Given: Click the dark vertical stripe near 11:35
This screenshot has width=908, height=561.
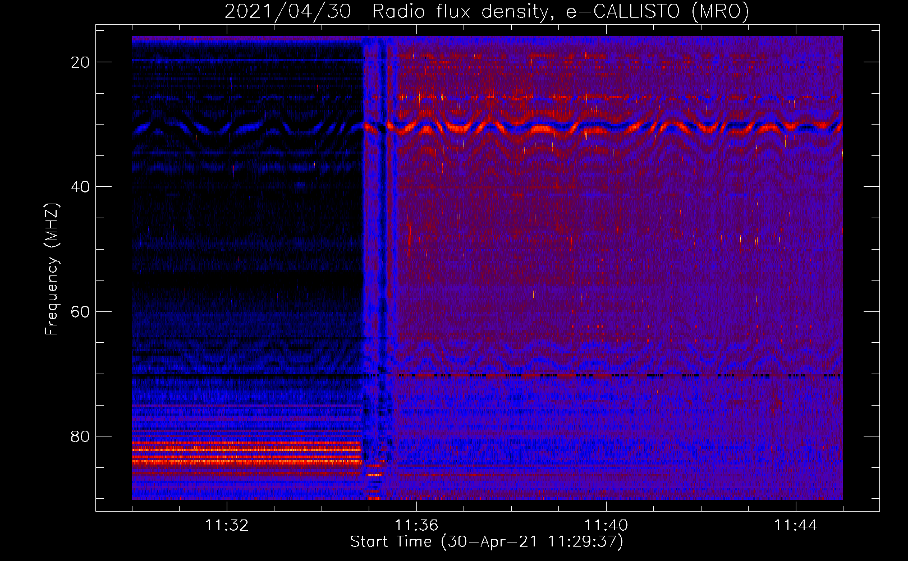Looking at the screenshot, I should (383, 268).
